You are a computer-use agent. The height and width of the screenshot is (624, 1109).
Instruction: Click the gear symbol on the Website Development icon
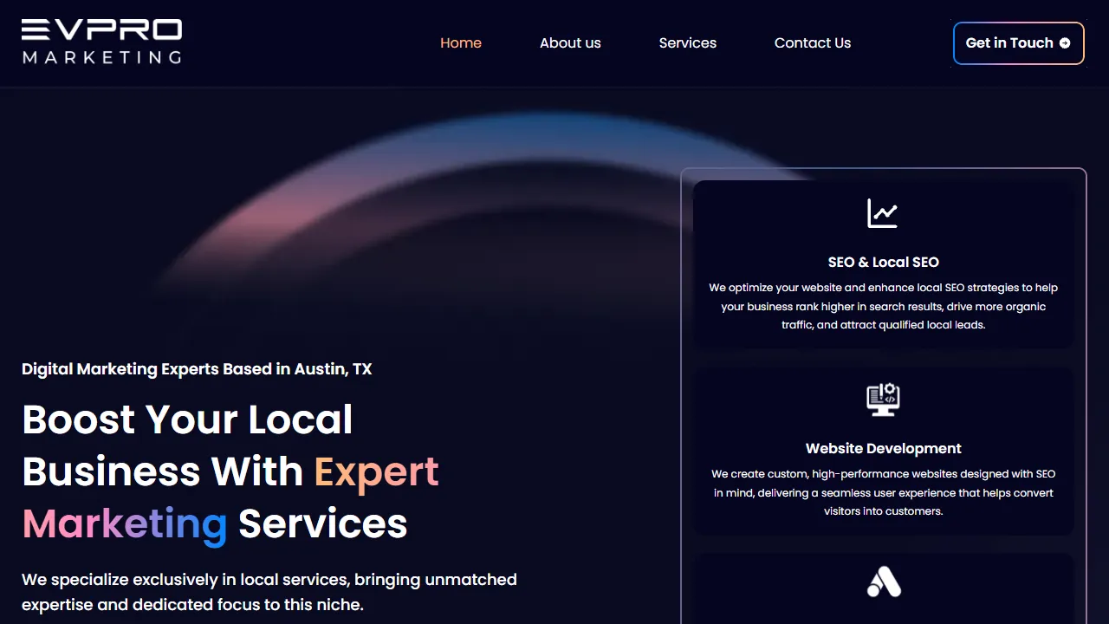coord(890,388)
